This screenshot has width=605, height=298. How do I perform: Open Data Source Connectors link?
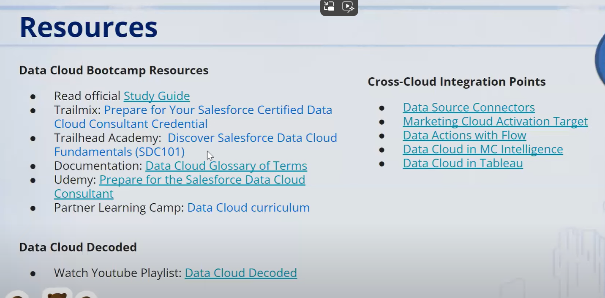[469, 107]
